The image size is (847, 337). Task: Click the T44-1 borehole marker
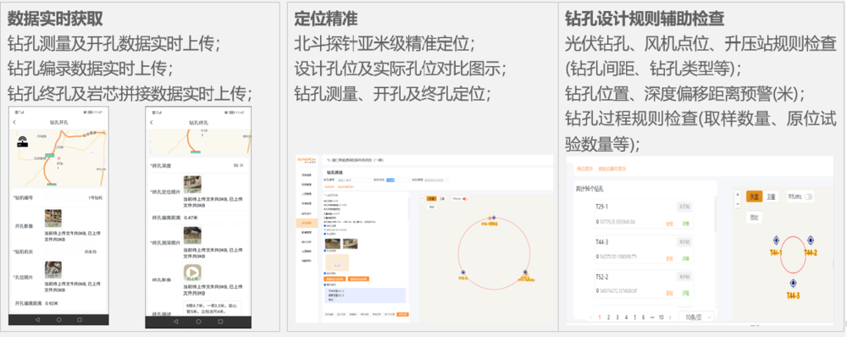coord(776,240)
